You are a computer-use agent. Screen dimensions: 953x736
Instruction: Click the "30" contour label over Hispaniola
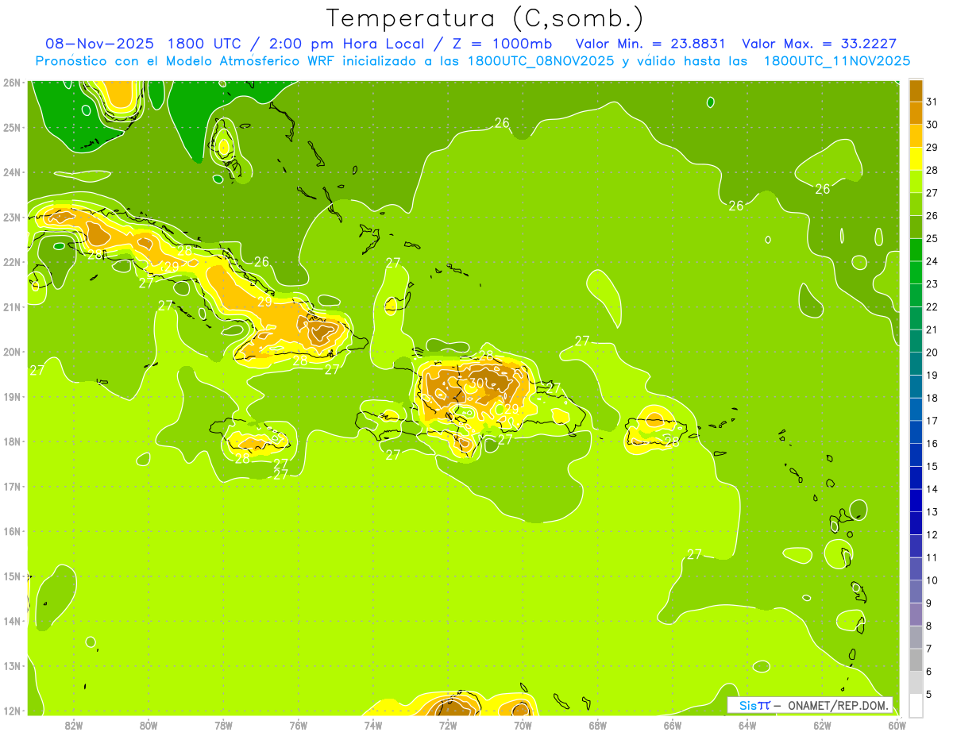tap(476, 383)
